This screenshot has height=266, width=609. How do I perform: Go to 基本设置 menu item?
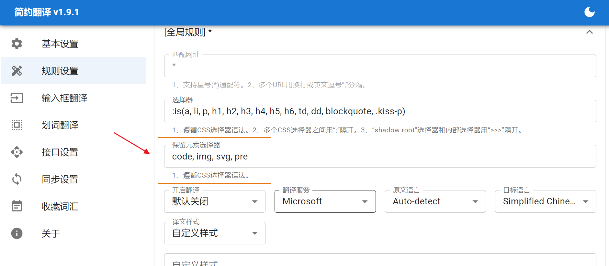60,44
